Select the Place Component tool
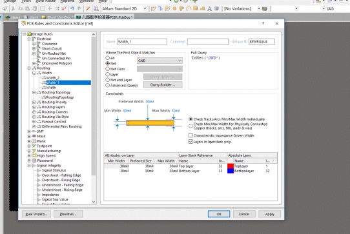 (216, 8)
